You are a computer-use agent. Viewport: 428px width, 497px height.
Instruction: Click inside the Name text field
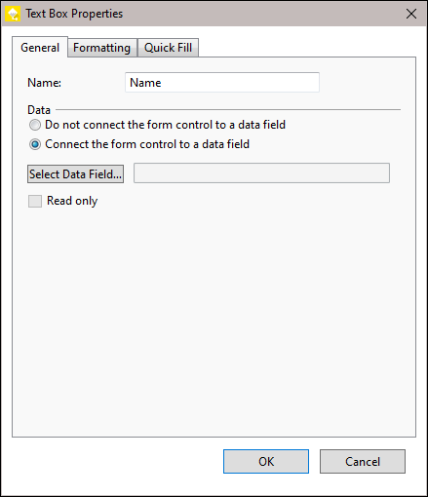pyautogui.click(x=222, y=83)
